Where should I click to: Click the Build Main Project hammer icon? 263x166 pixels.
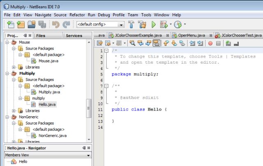pyautogui.click(x=131, y=25)
